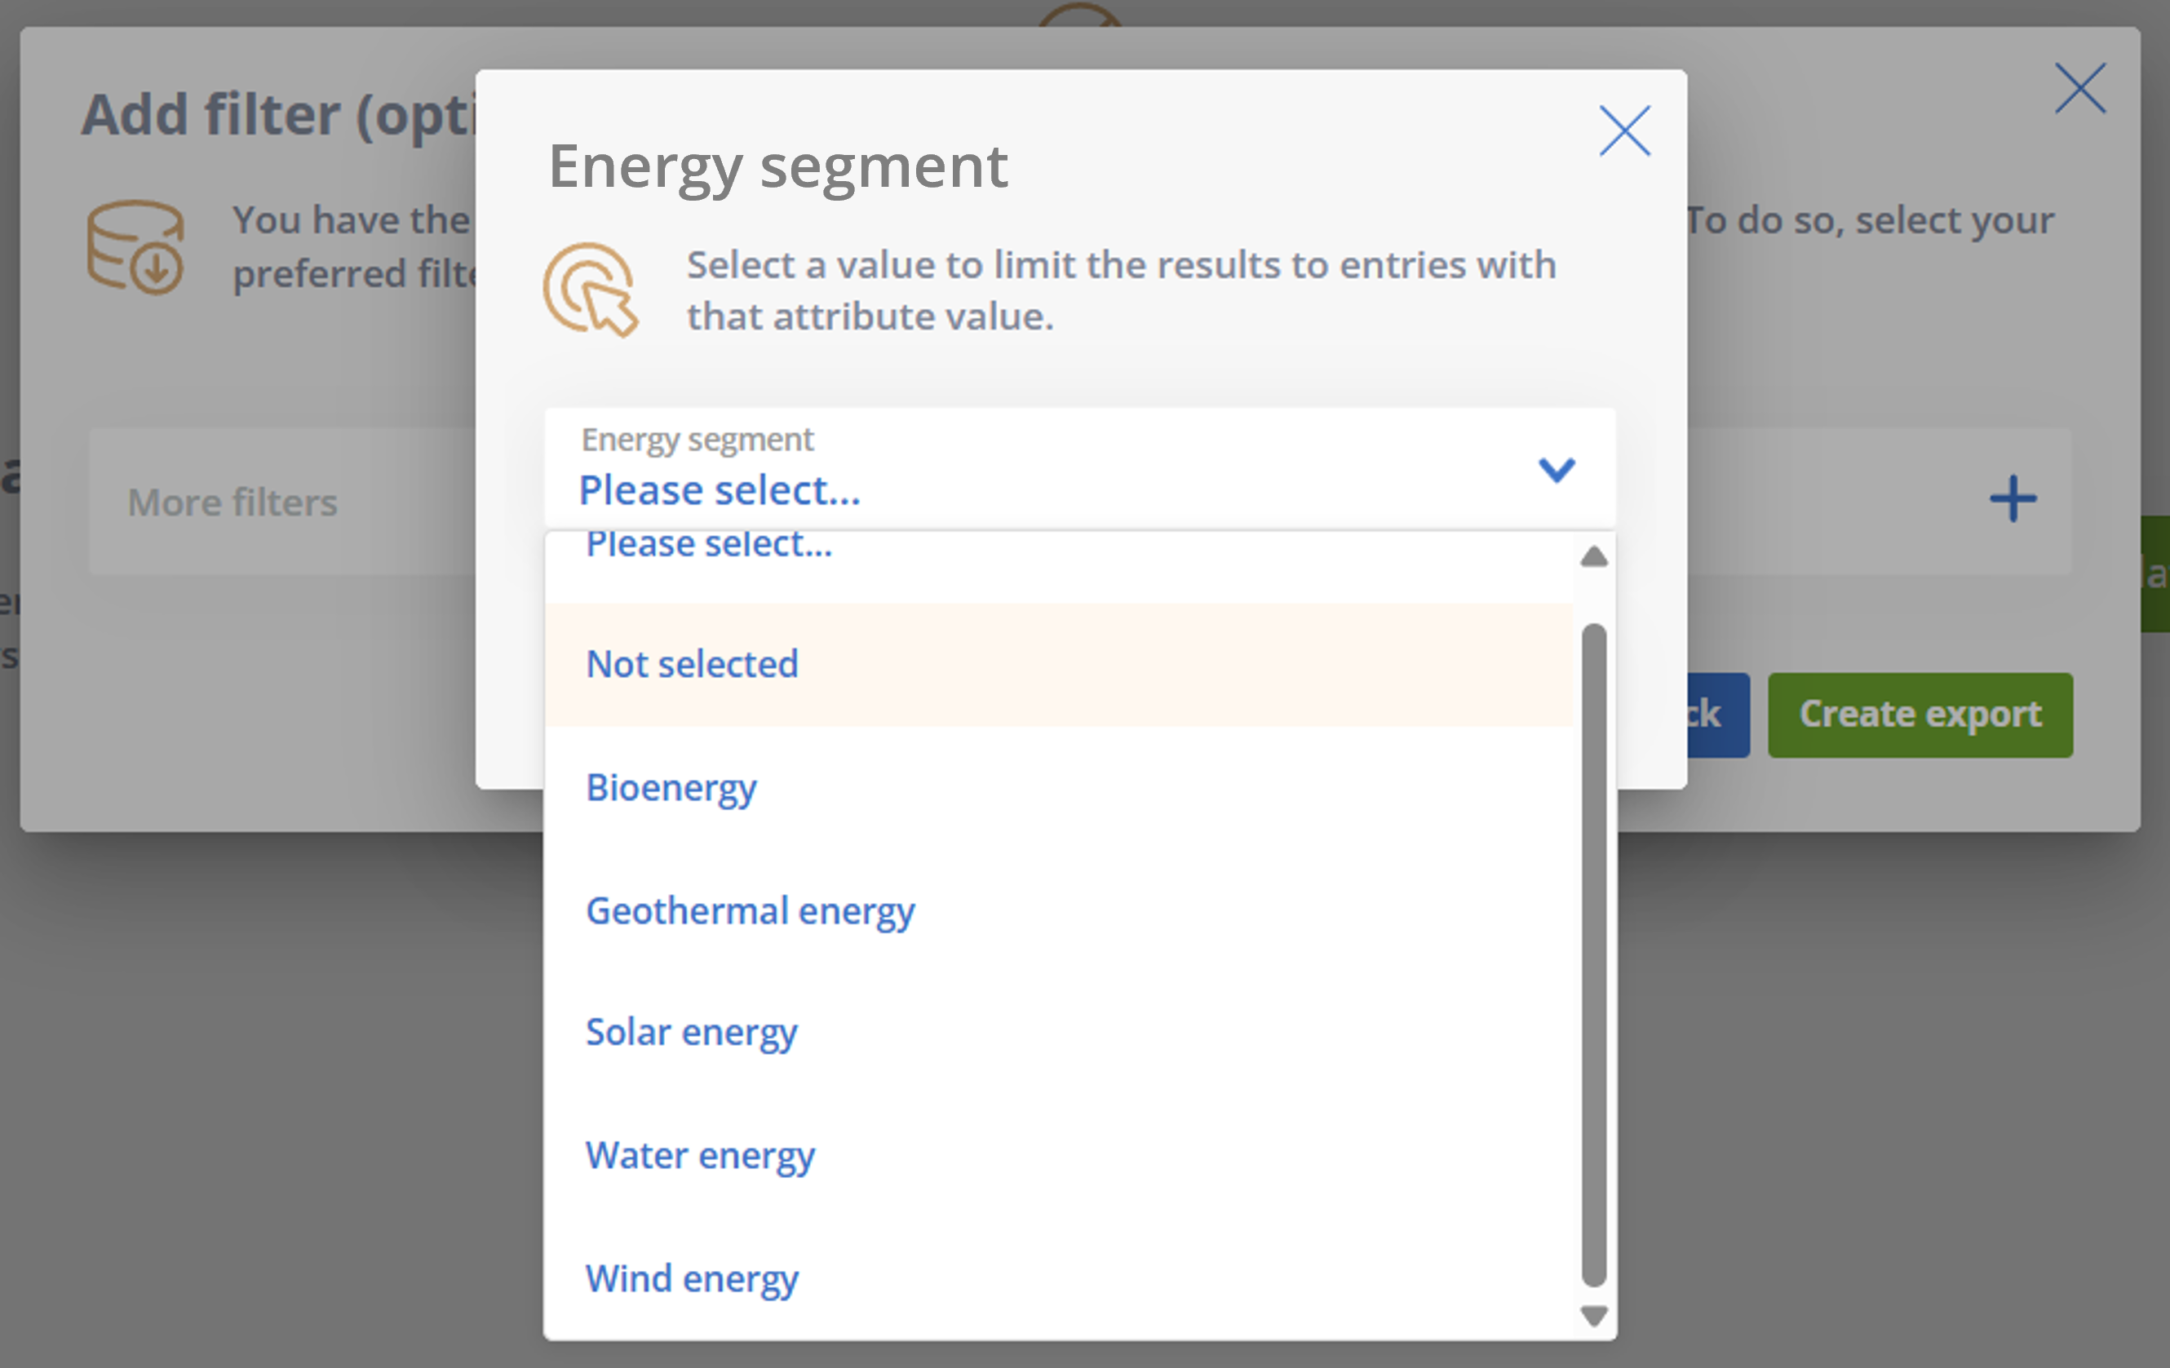
Task: Click the Create export button
Action: 1920,715
